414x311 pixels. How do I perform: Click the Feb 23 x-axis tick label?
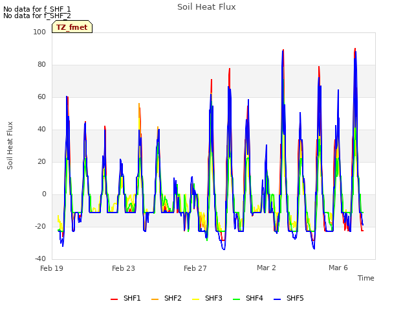click(x=124, y=268)
